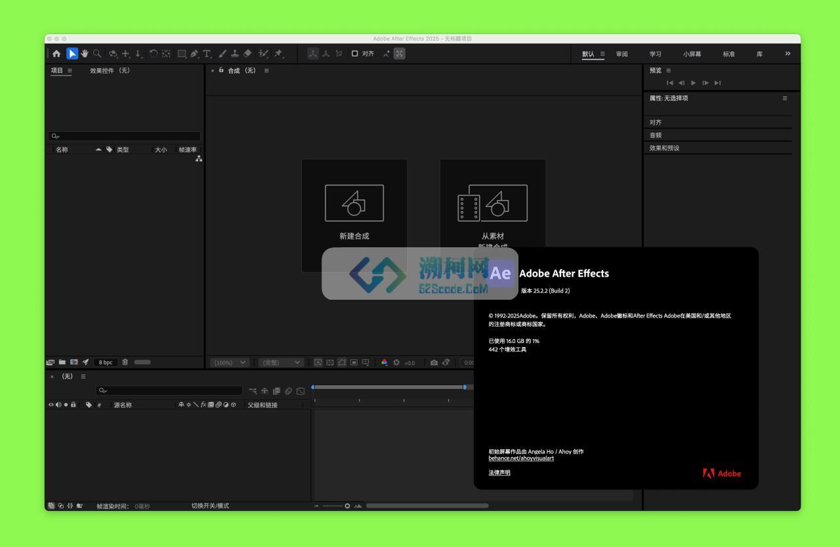The image size is (840, 547).
Task: Toggle the 合成 panel lock icon
Action: (221, 70)
